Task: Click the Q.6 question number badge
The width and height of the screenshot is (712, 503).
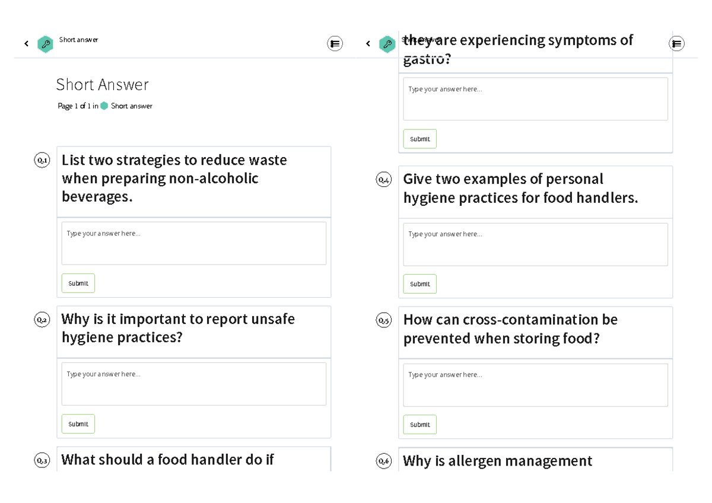Action: tap(384, 461)
